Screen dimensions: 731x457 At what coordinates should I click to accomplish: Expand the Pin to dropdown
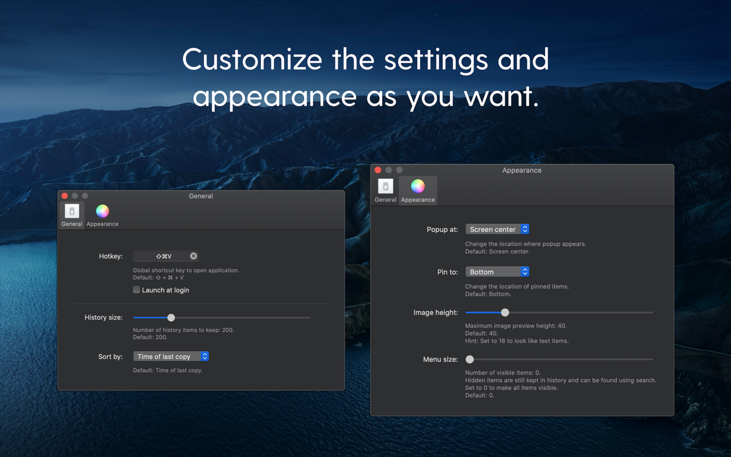pyautogui.click(x=497, y=272)
